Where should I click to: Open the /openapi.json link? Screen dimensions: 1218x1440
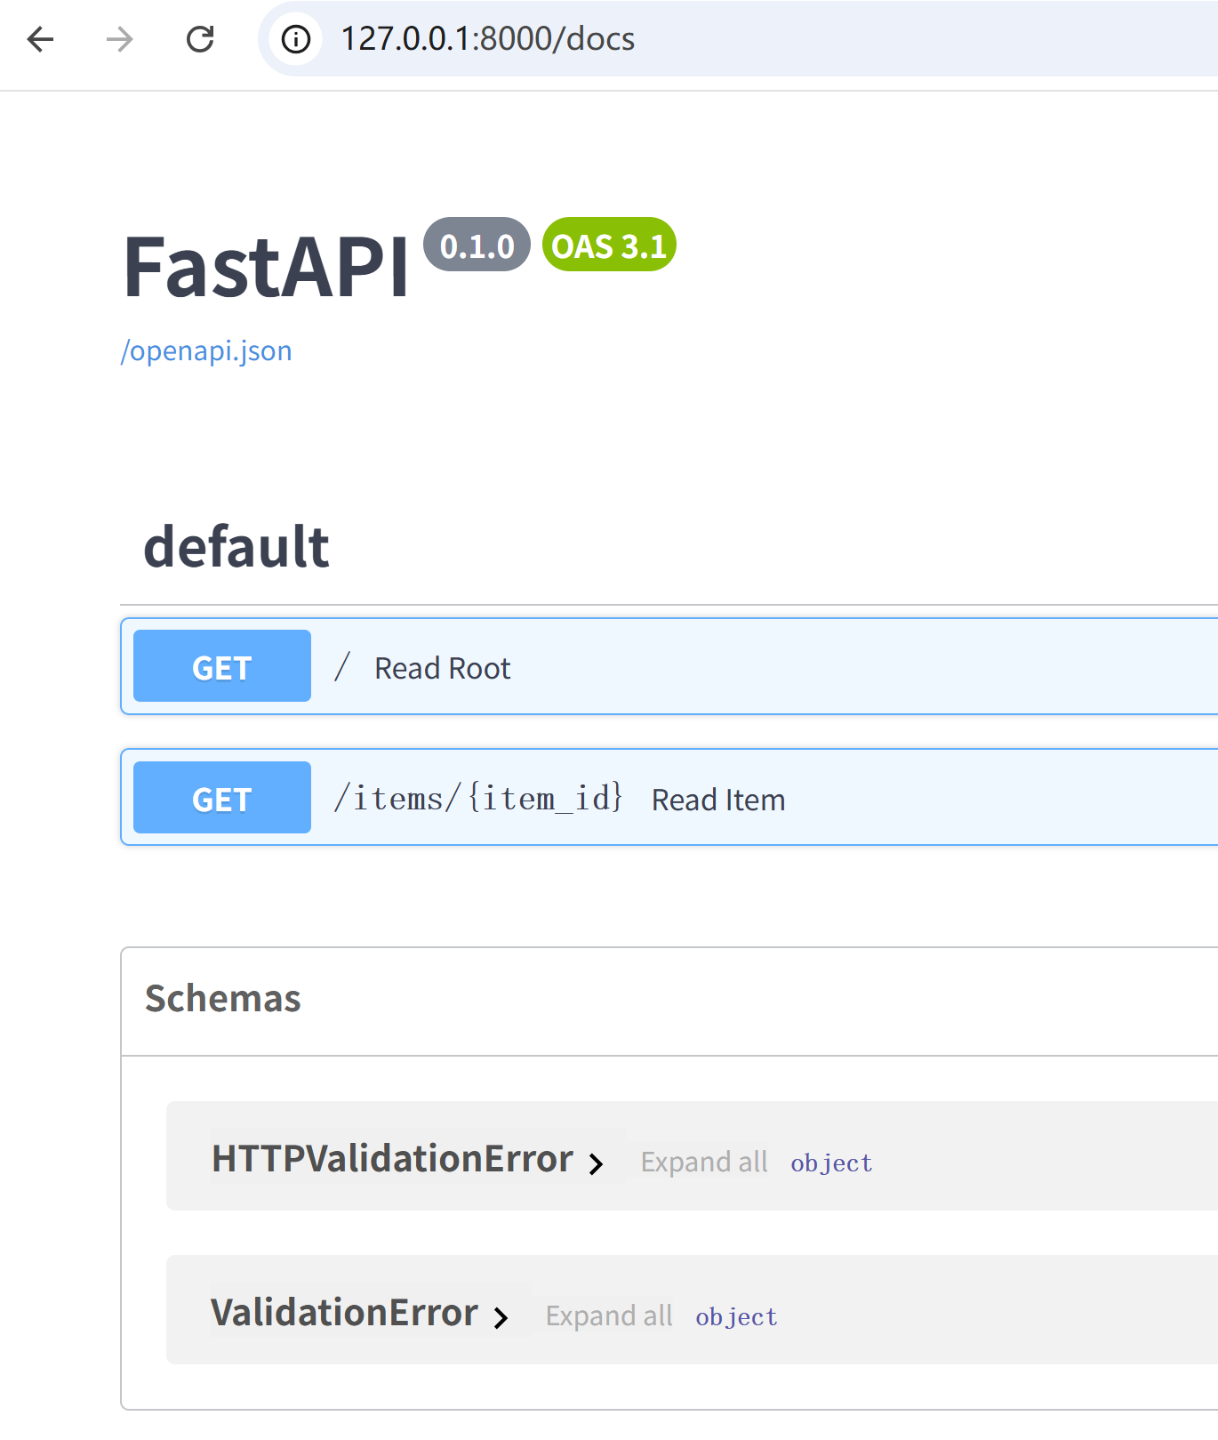click(206, 350)
